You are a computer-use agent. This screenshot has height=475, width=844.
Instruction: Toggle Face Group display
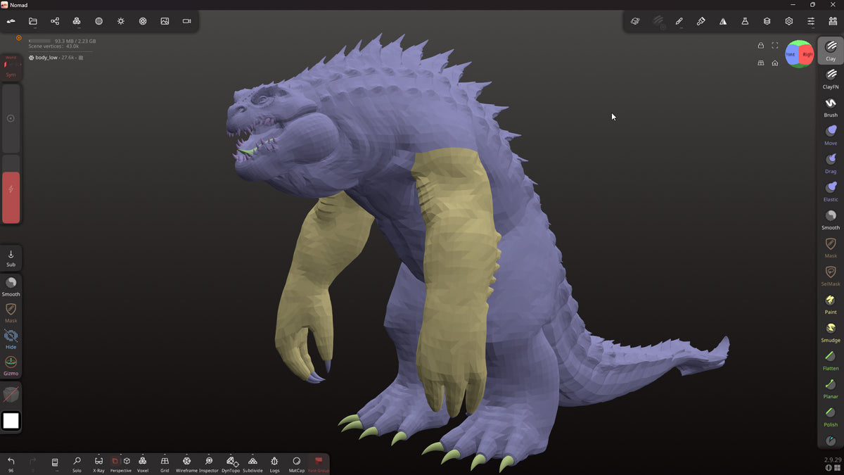(319, 464)
